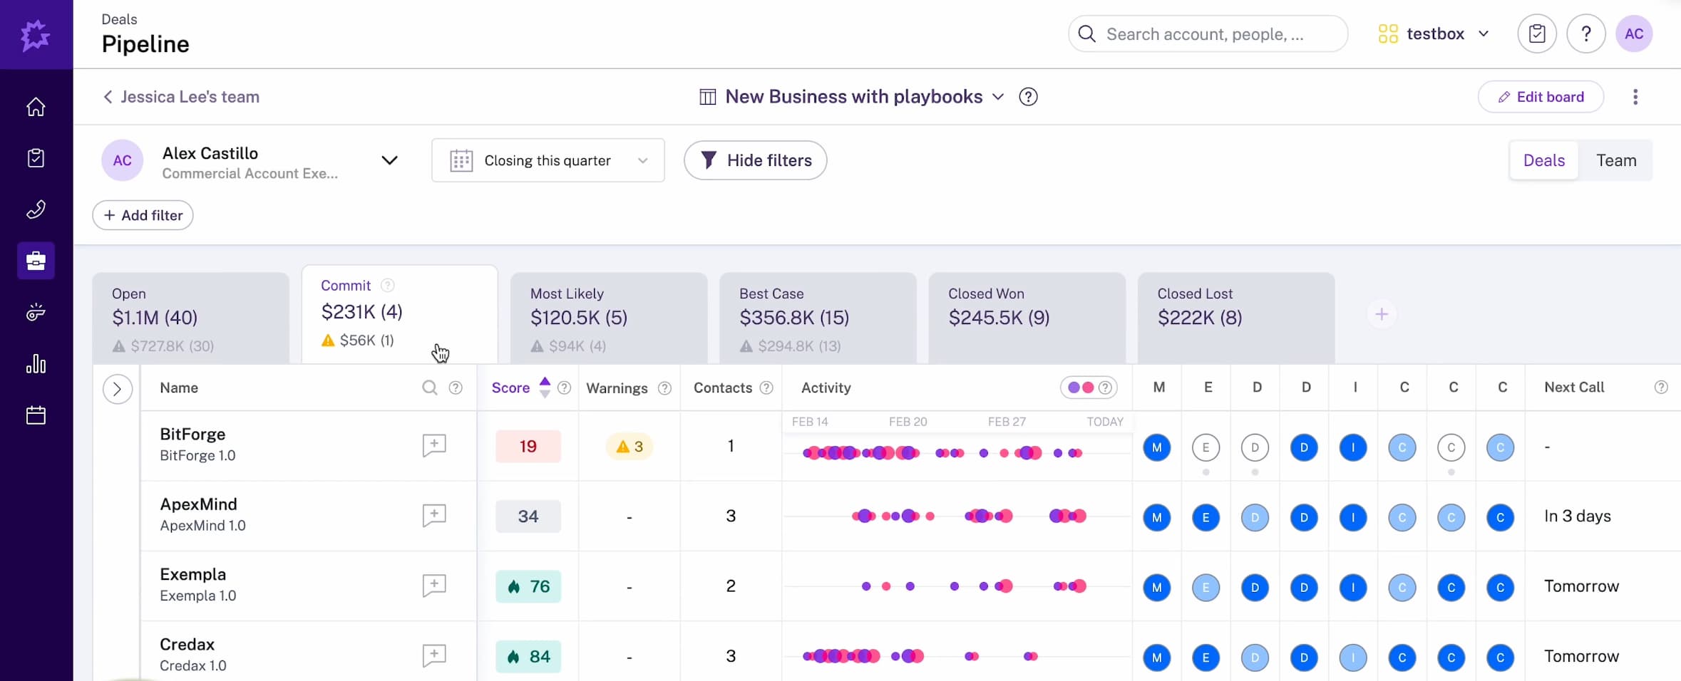Go back to Jessica Lee's team
The image size is (1681, 681).
[x=181, y=97]
